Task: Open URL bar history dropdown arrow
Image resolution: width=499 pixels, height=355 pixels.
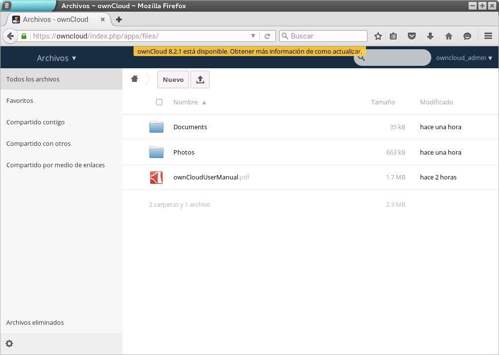Action: 253,36
